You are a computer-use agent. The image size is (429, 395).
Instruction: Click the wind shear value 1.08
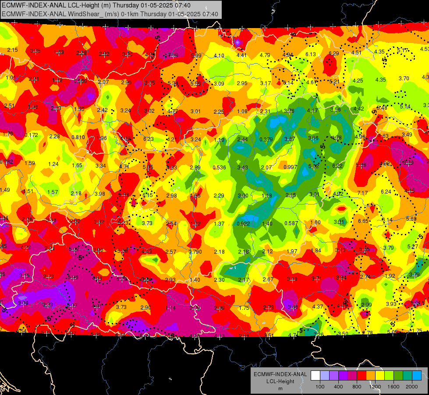pos(242,111)
